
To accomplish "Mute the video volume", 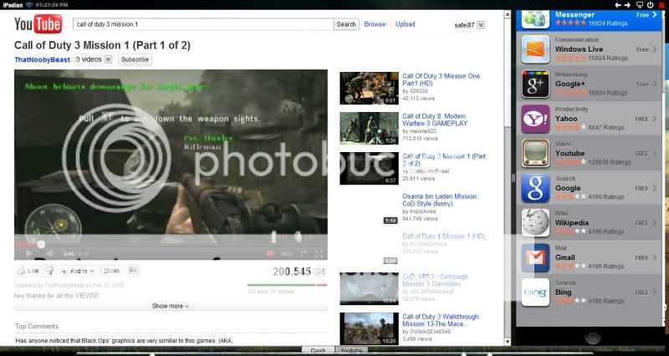I will click(49, 253).
